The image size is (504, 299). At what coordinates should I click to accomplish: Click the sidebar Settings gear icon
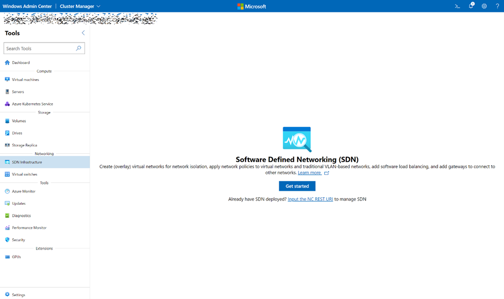click(7, 295)
